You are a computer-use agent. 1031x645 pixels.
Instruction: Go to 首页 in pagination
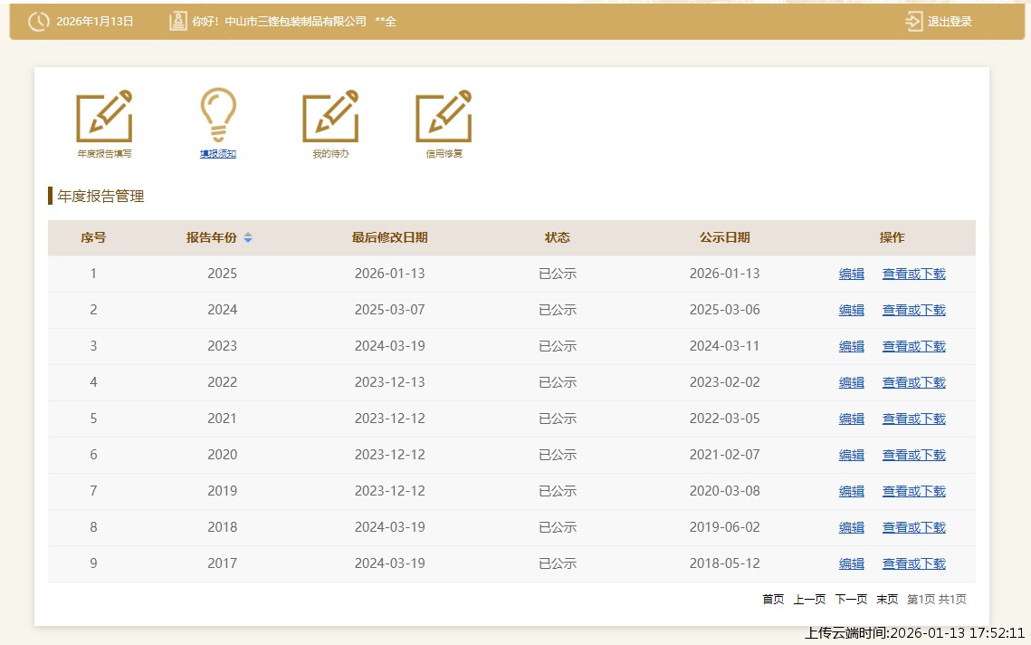point(773,600)
